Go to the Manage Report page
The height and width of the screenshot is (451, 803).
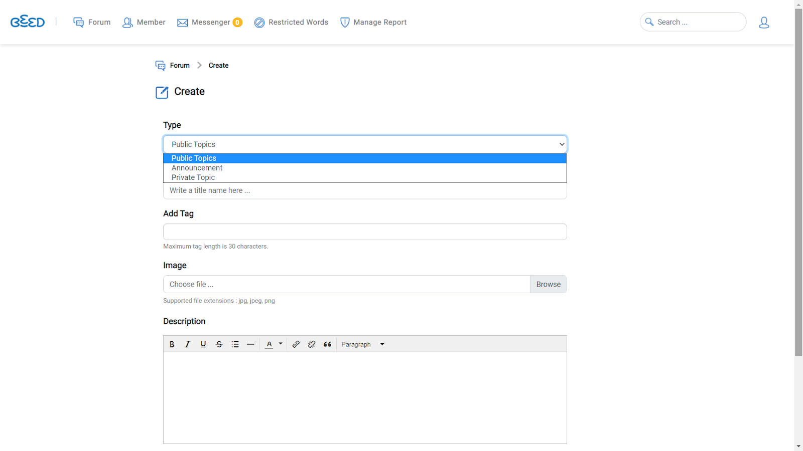(373, 23)
